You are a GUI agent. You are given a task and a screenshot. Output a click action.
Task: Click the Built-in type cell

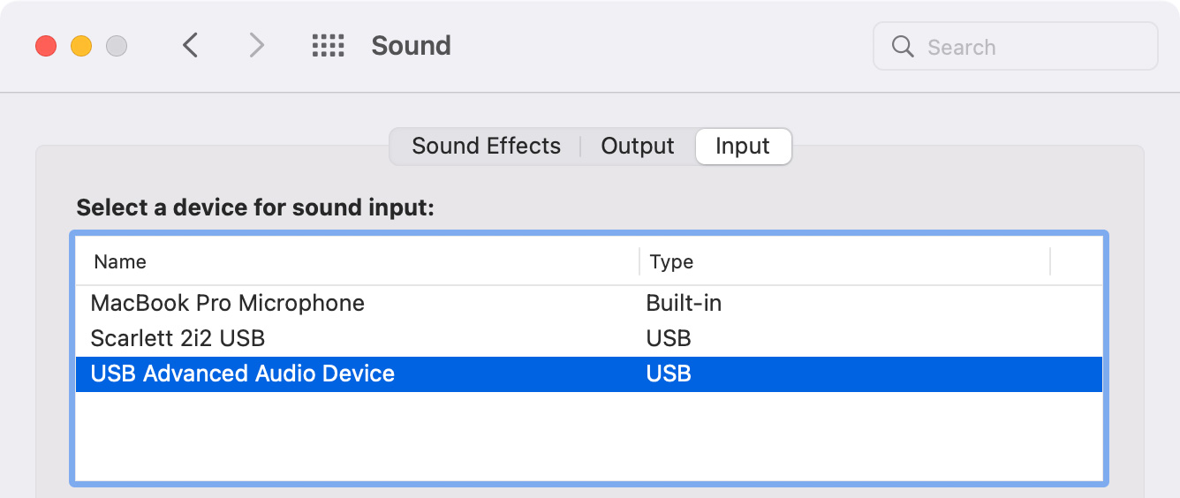click(x=684, y=303)
